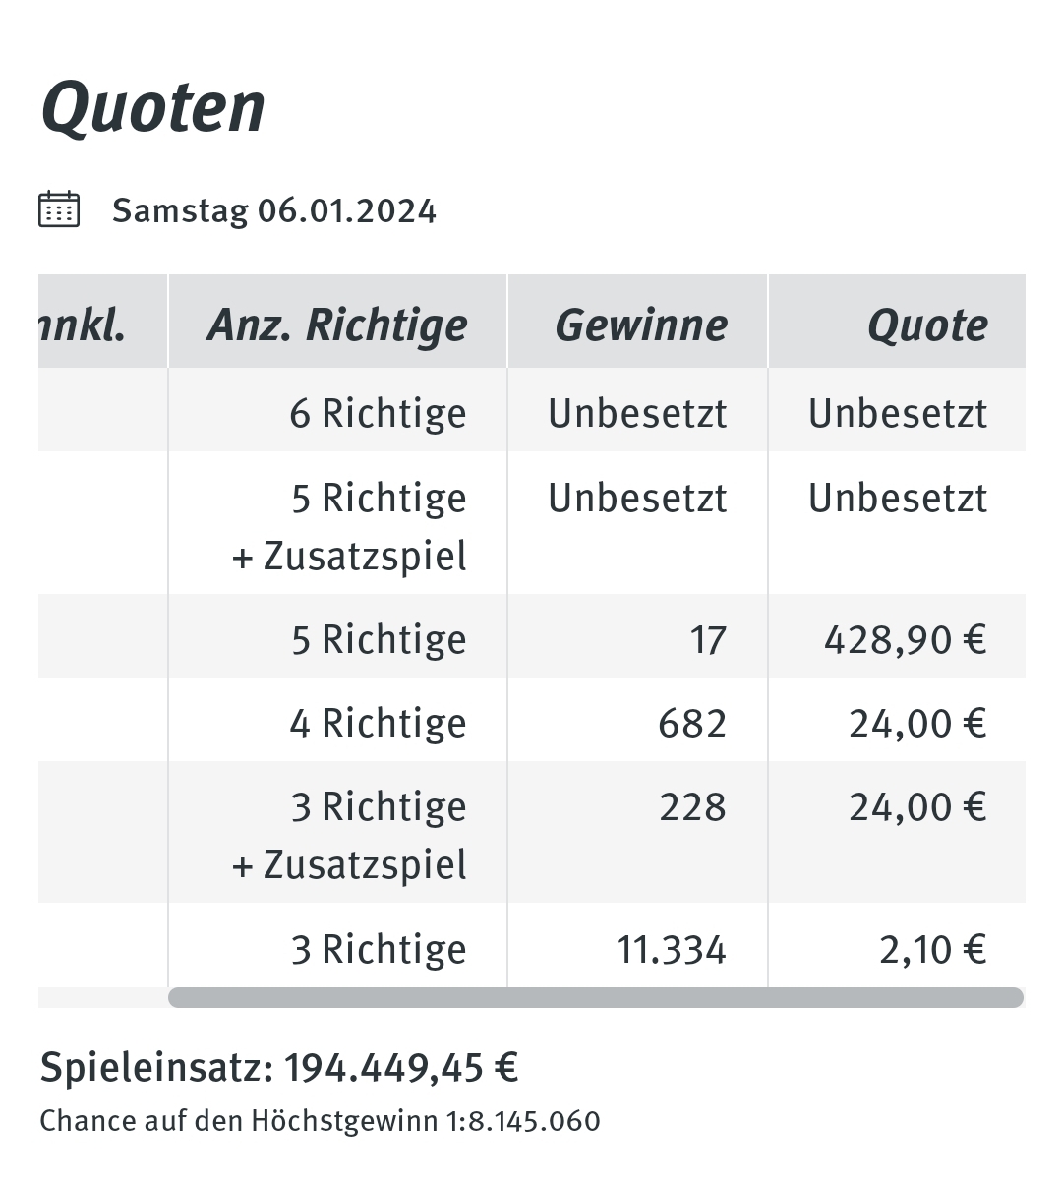
Task: Select the 4 Richtige row label
Action: (378, 723)
